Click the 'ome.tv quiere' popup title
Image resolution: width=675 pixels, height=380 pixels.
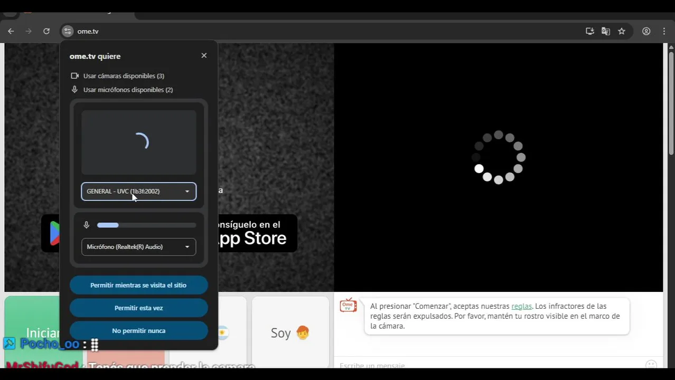tap(95, 56)
